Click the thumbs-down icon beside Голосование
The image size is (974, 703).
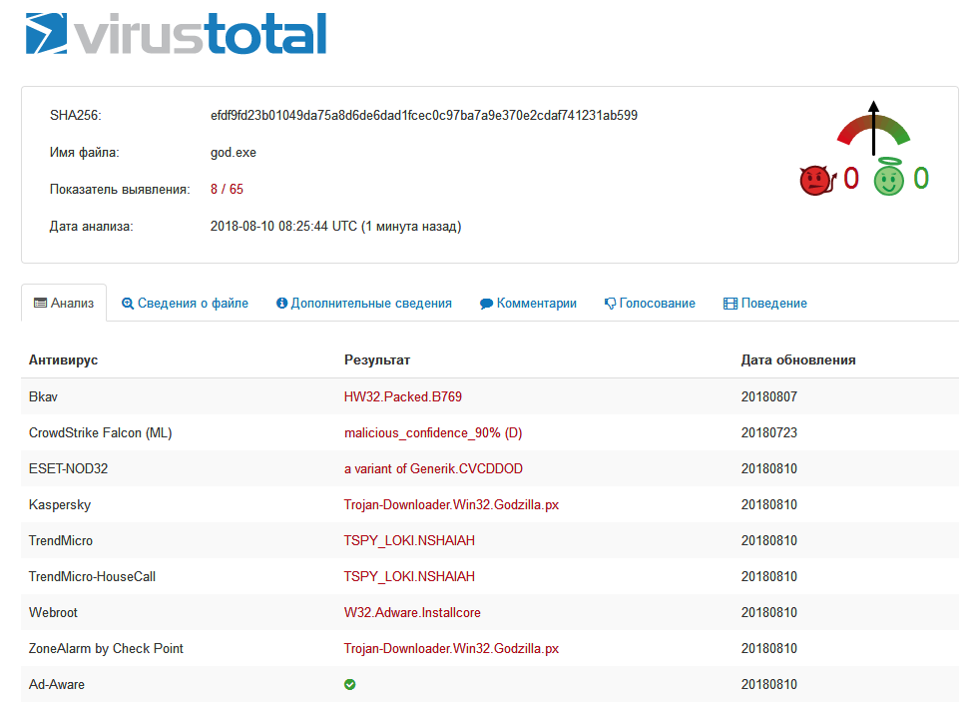(x=611, y=304)
